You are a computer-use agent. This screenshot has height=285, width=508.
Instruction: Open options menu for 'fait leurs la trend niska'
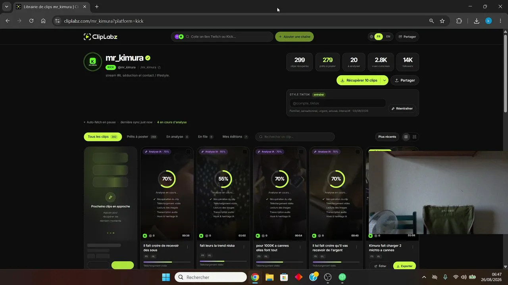[244, 247]
